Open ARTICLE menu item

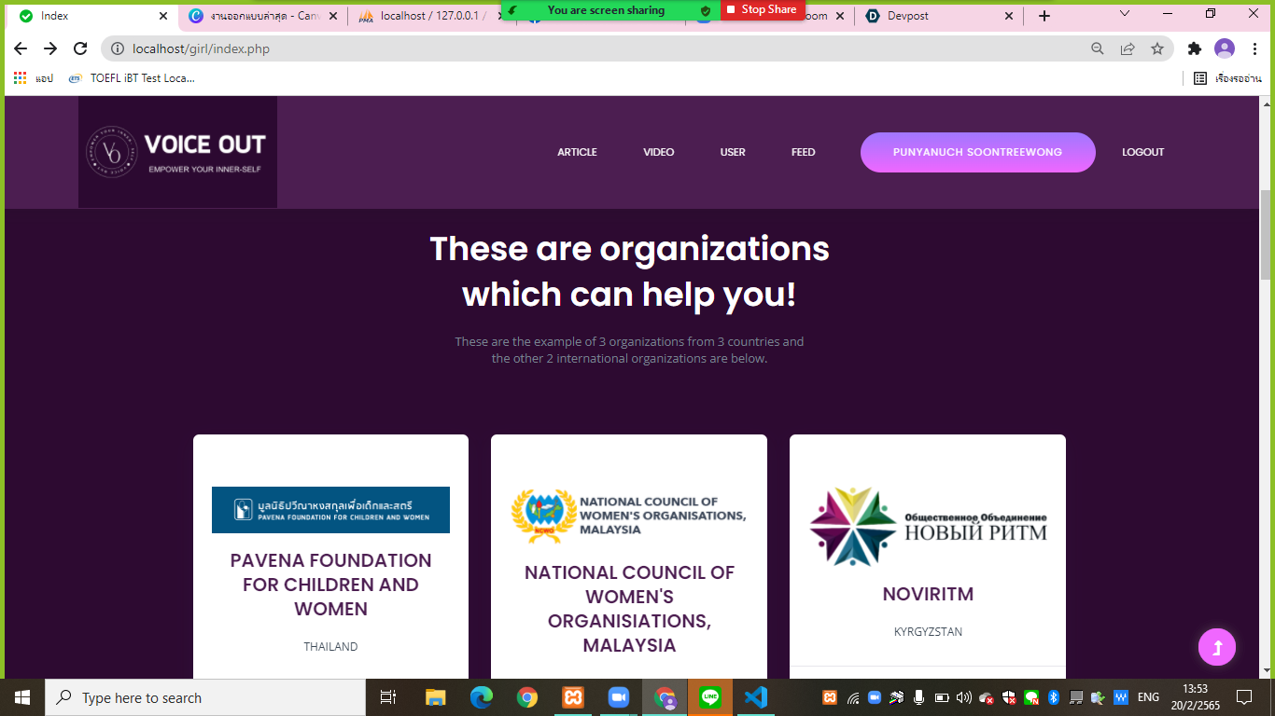[577, 152]
